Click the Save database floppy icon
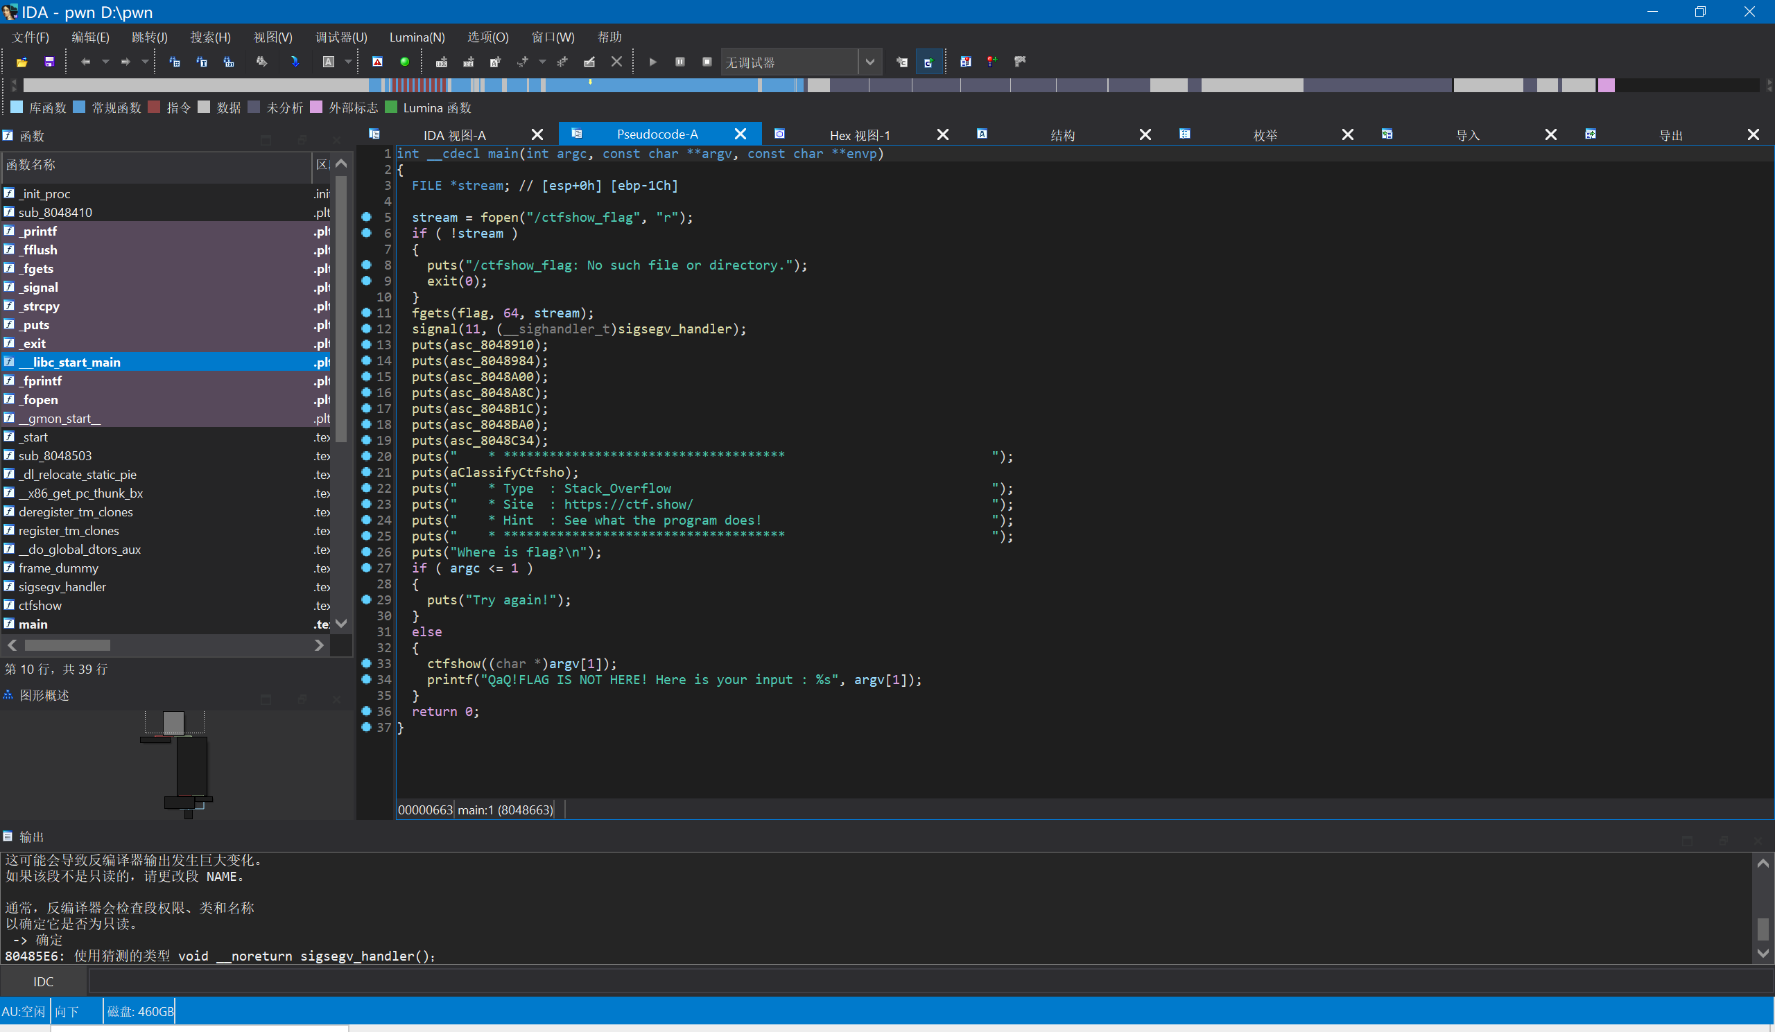Image resolution: width=1775 pixels, height=1032 pixels. 49,62
